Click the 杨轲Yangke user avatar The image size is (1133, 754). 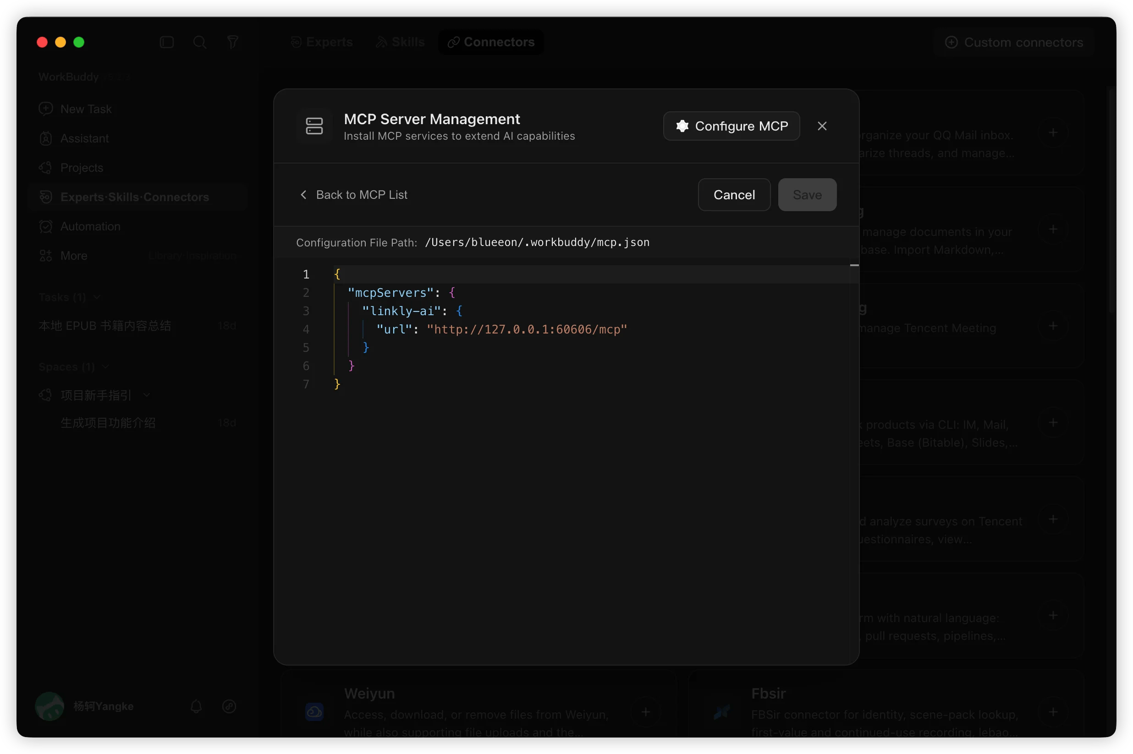pos(49,706)
